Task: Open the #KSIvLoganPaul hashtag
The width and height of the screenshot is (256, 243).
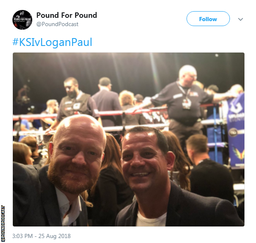Action: pyautogui.click(x=52, y=42)
